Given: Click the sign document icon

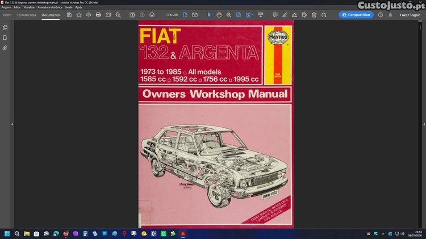Looking at the screenshot, I should tap(294, 15).
